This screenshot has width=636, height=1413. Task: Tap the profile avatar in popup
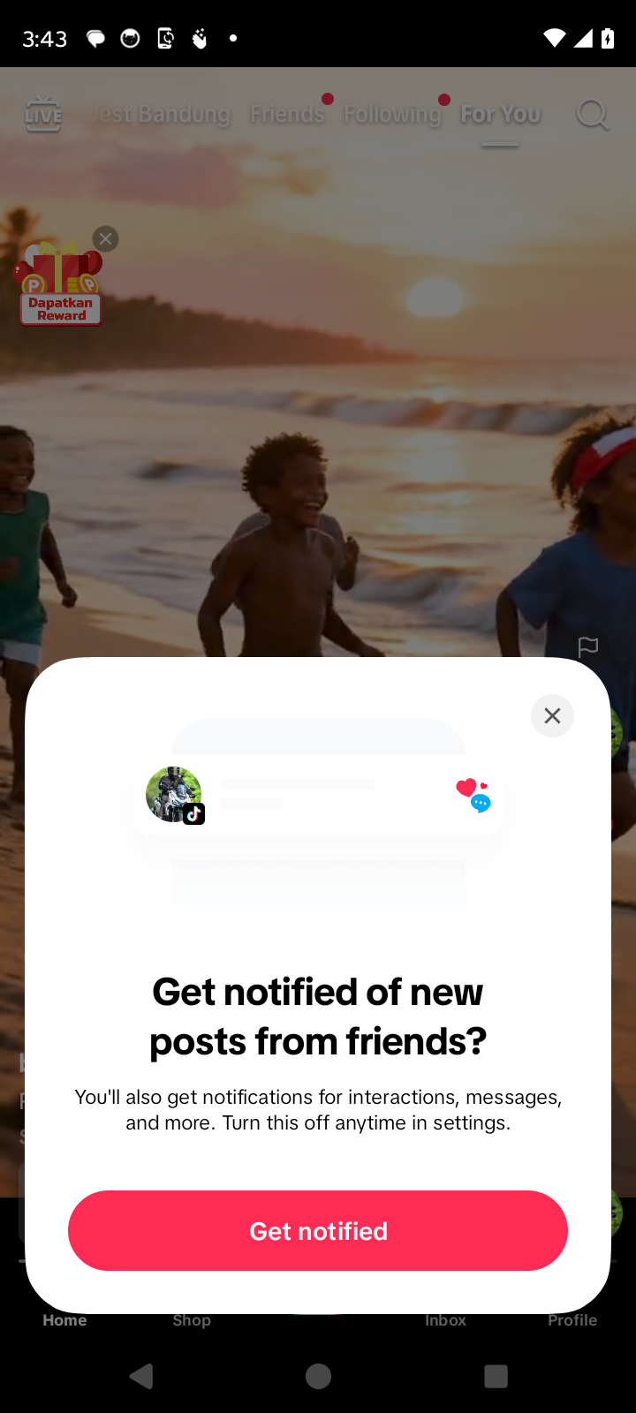tap(174, 794)
